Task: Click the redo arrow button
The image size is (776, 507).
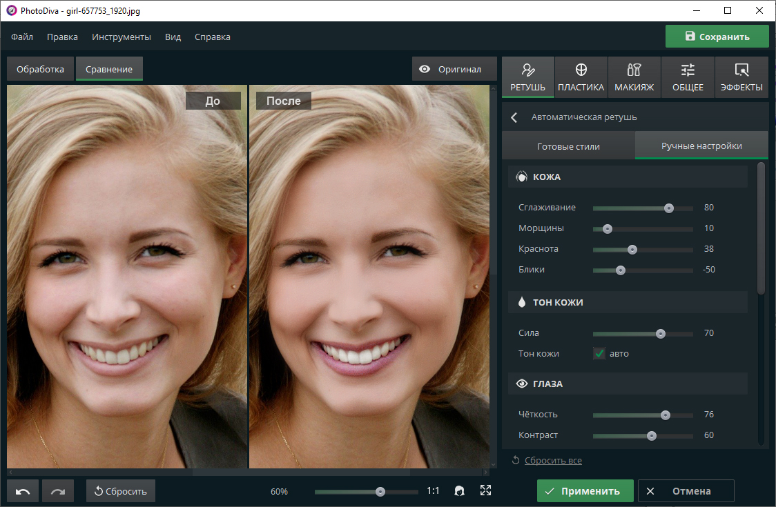Action: click(x=58, y=491)
